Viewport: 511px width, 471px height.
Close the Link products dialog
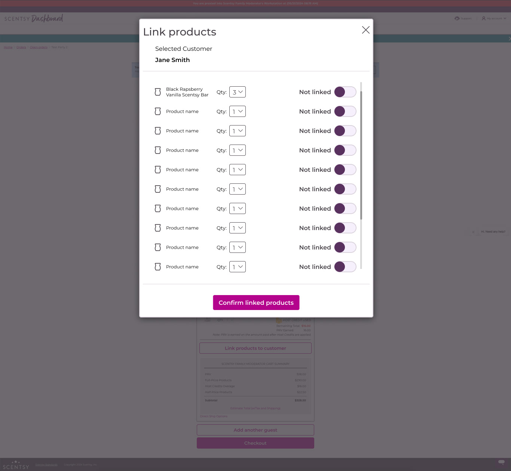(x=365, y=30)
